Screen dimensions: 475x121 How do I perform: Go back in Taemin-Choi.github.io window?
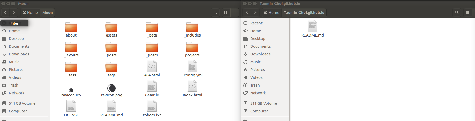247,12
